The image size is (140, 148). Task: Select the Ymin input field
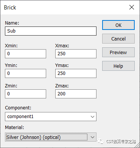25,73
